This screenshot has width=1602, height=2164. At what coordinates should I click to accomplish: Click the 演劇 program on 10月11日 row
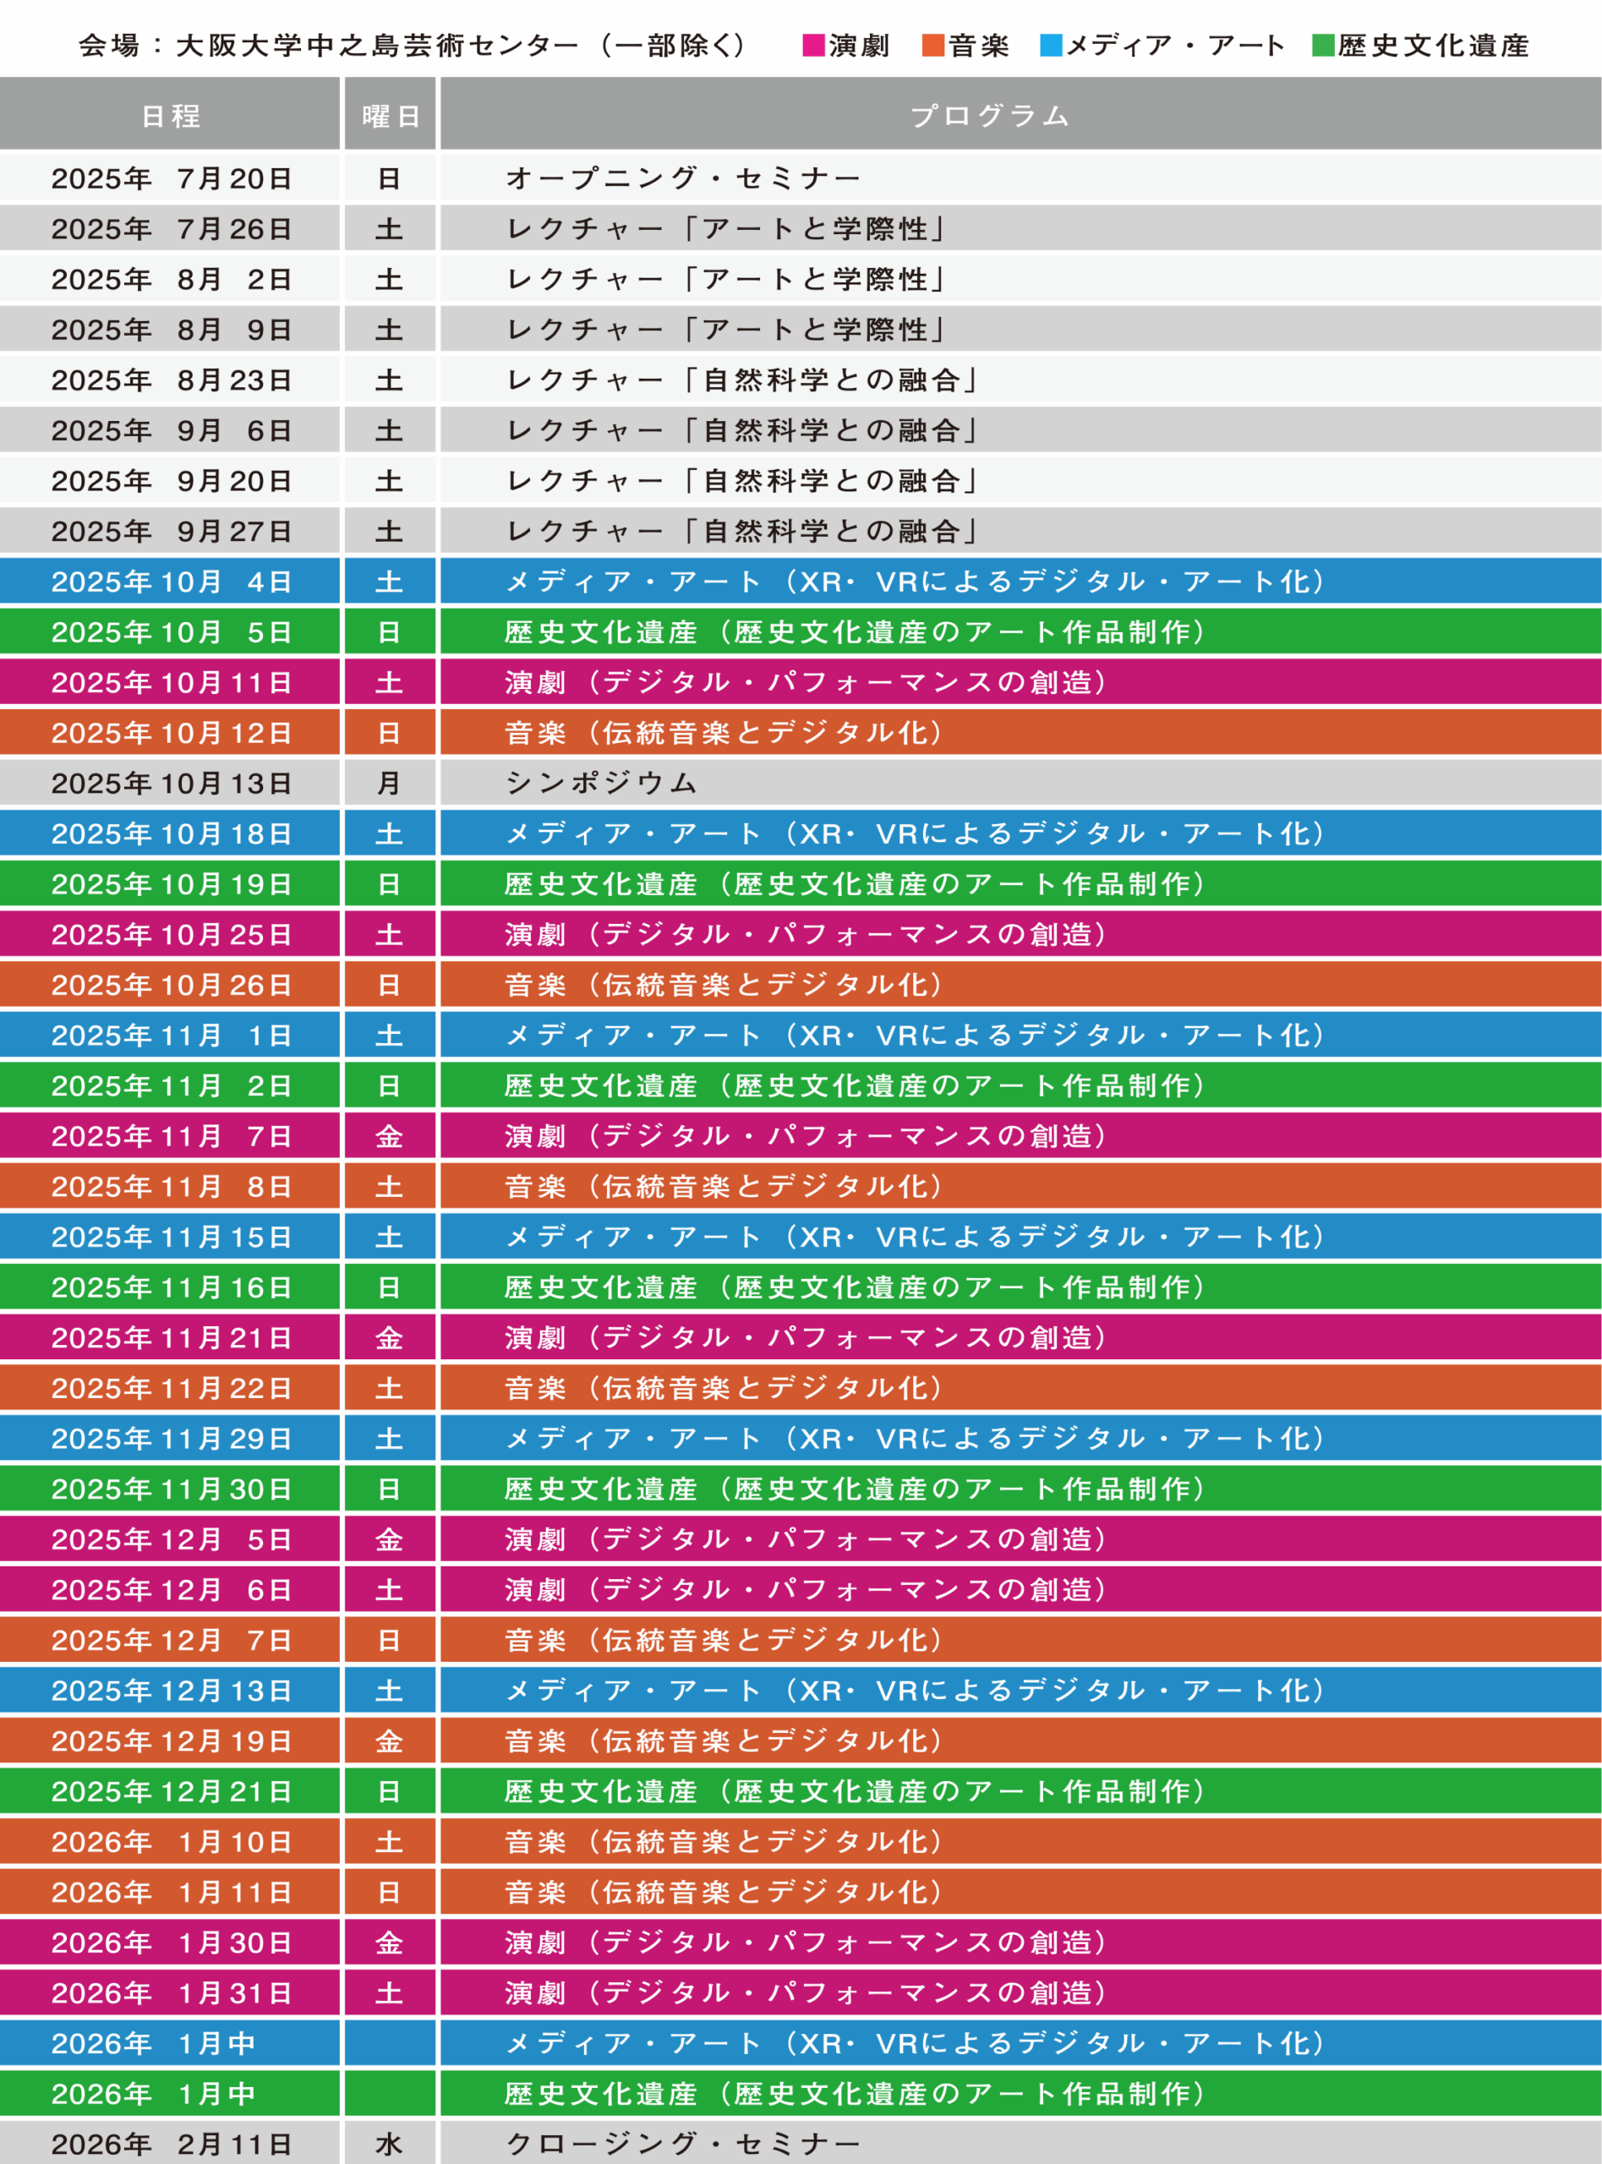805,682
